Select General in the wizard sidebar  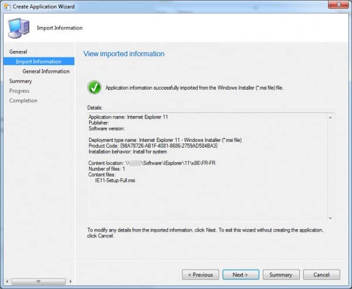click(18, 52)
